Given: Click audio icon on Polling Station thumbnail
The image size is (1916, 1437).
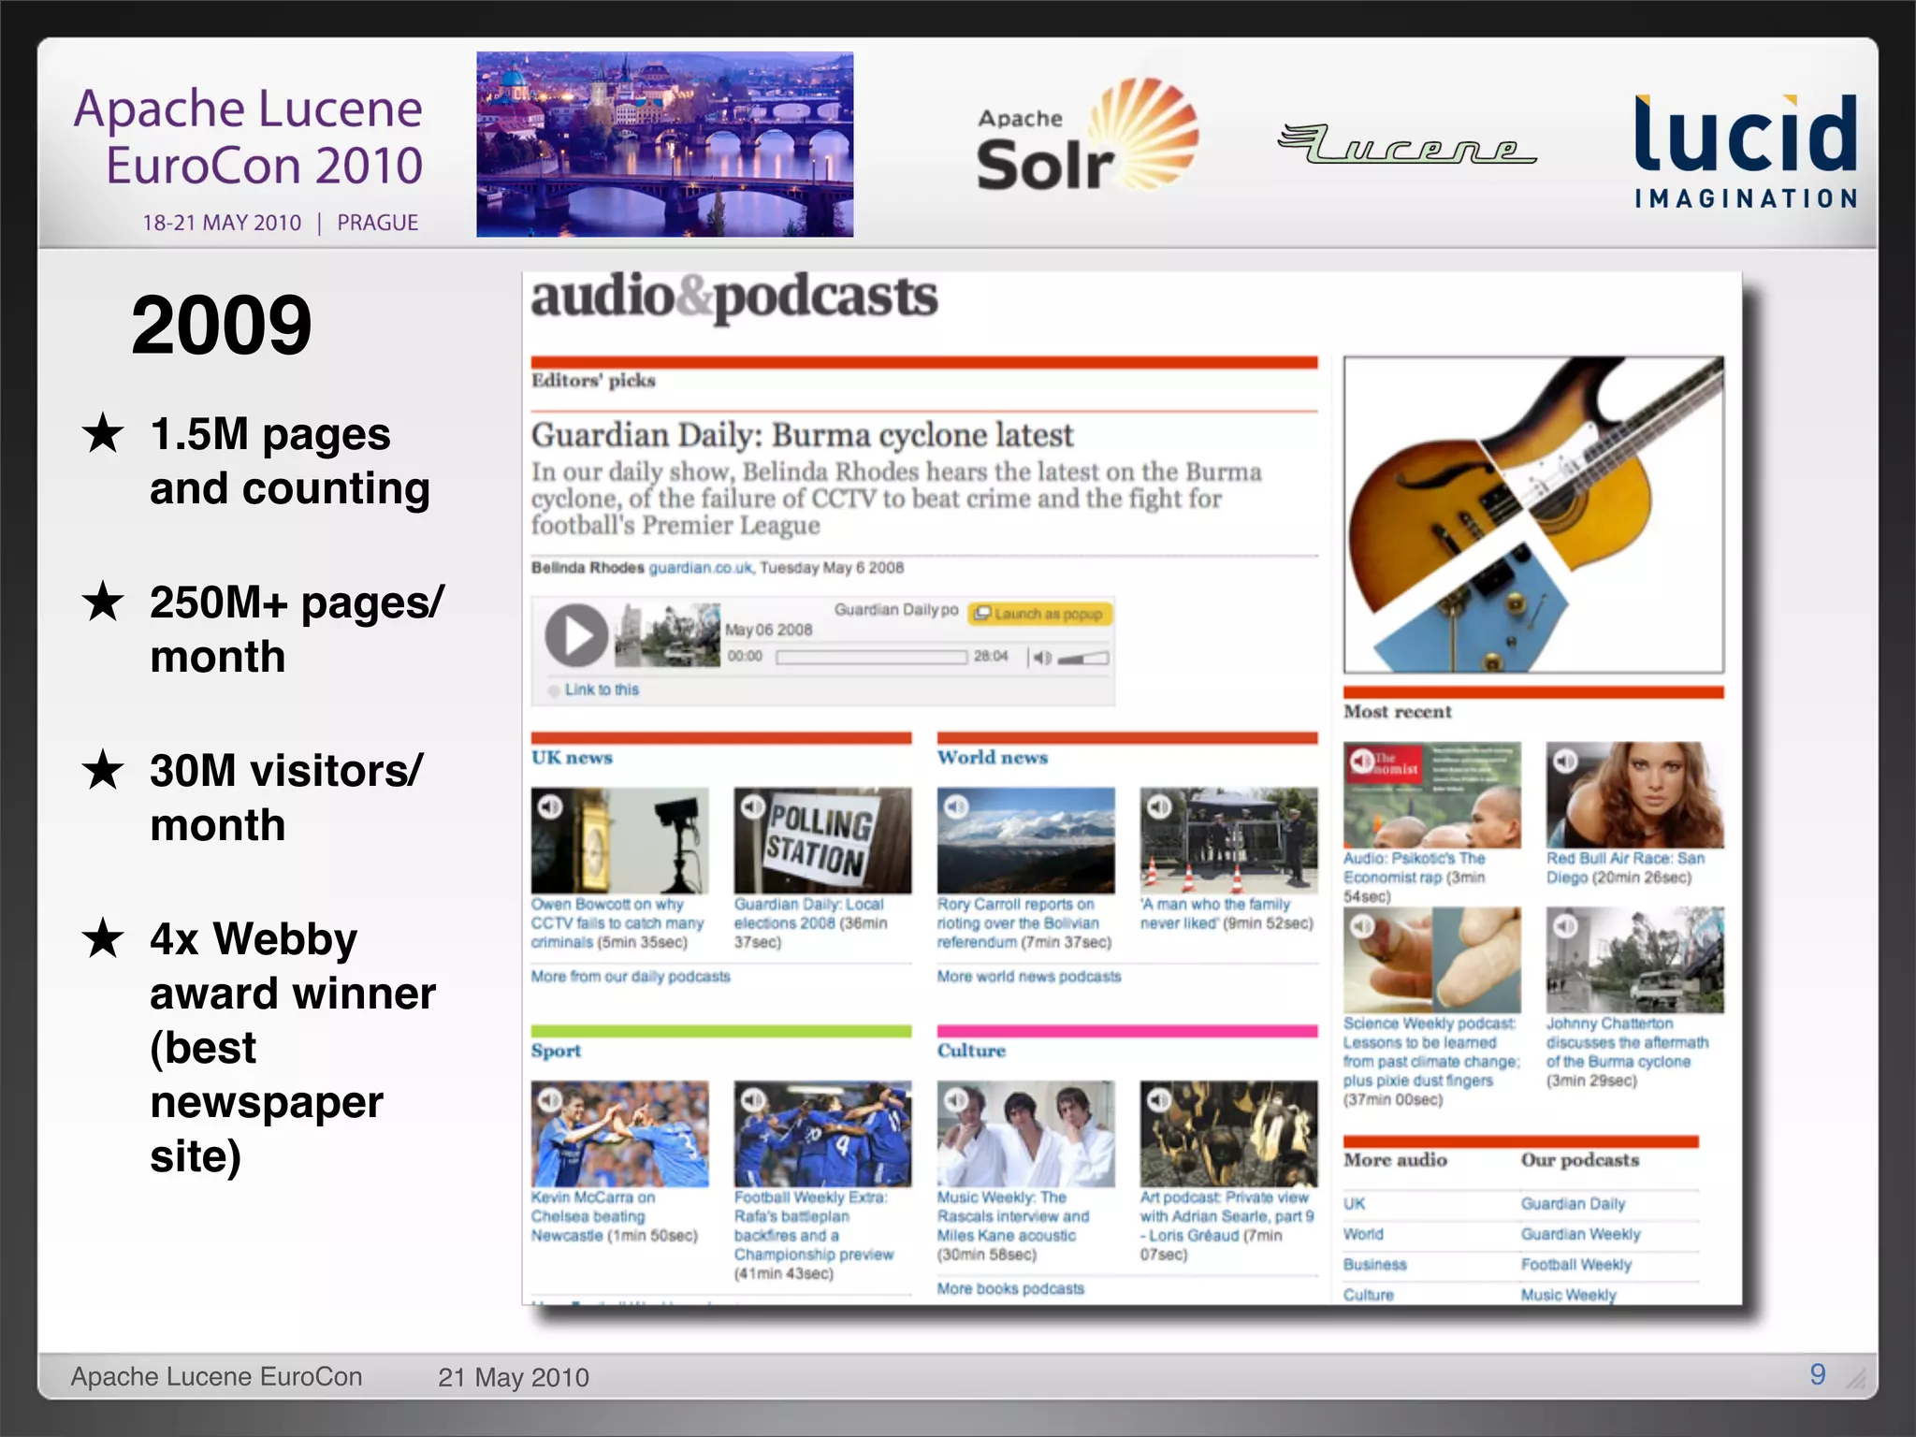Looking at the screenshot, I should pos(753,806).
